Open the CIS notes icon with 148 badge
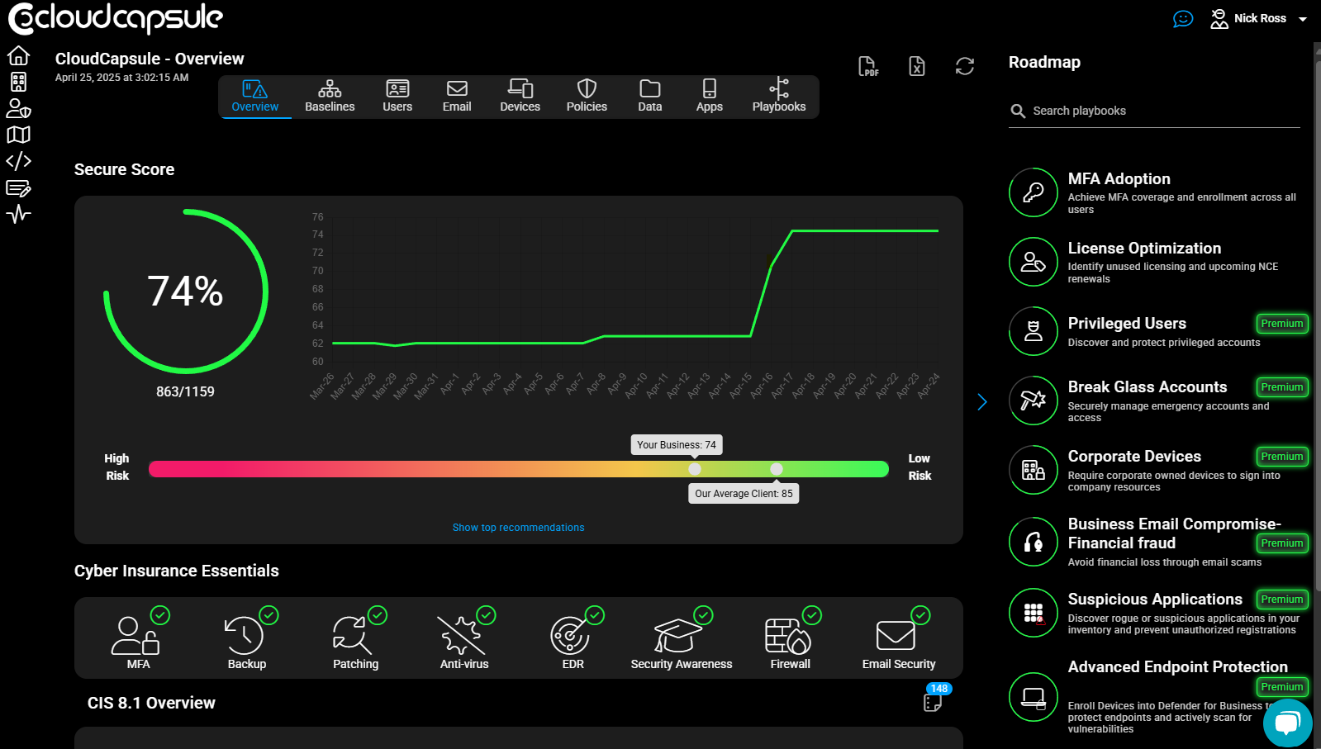 click(933, 703)
